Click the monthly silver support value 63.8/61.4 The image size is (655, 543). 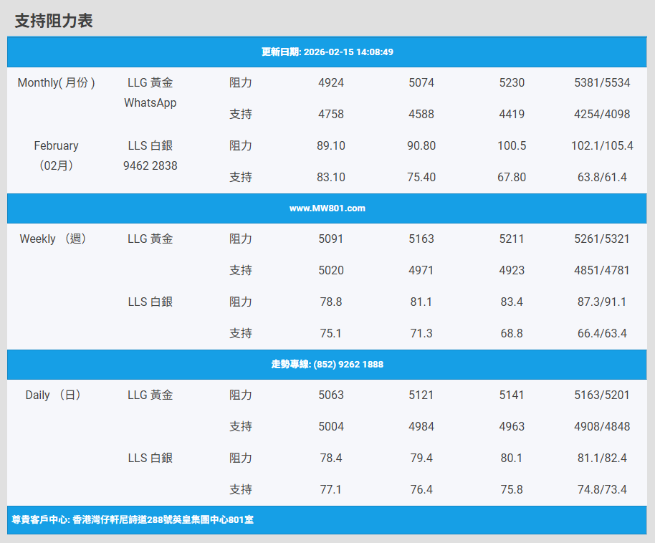pos(602,178)
